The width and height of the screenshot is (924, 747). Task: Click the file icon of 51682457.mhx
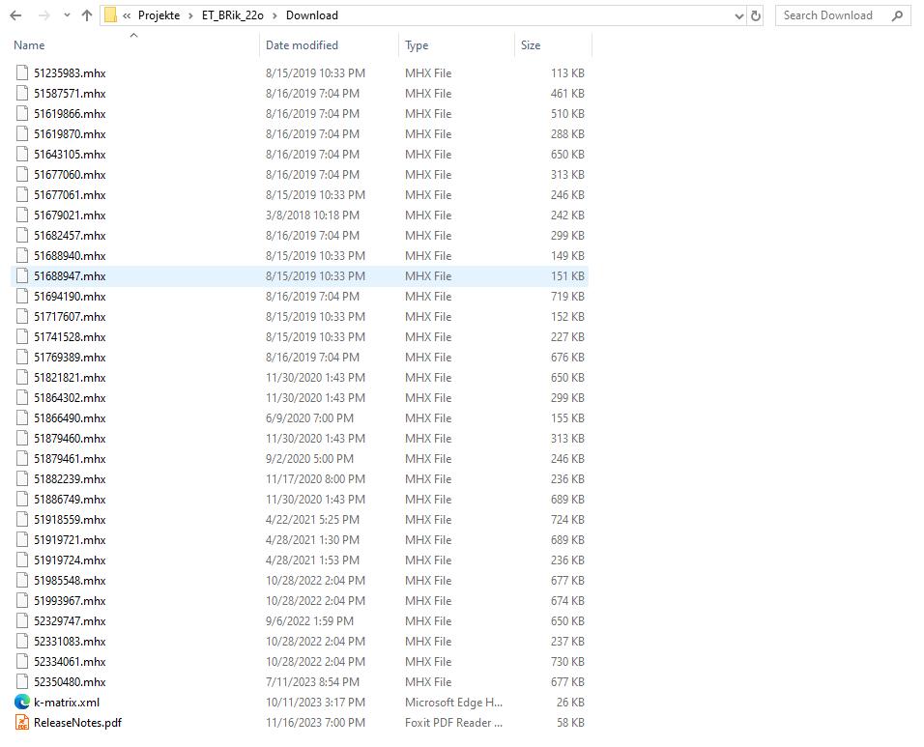[x=22, y=236]
